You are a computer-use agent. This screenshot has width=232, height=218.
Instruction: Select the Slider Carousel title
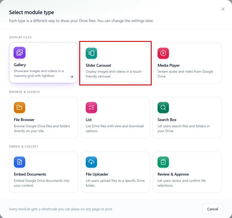98,65
